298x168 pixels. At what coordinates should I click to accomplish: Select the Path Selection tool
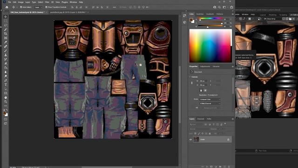click(6, 89)
